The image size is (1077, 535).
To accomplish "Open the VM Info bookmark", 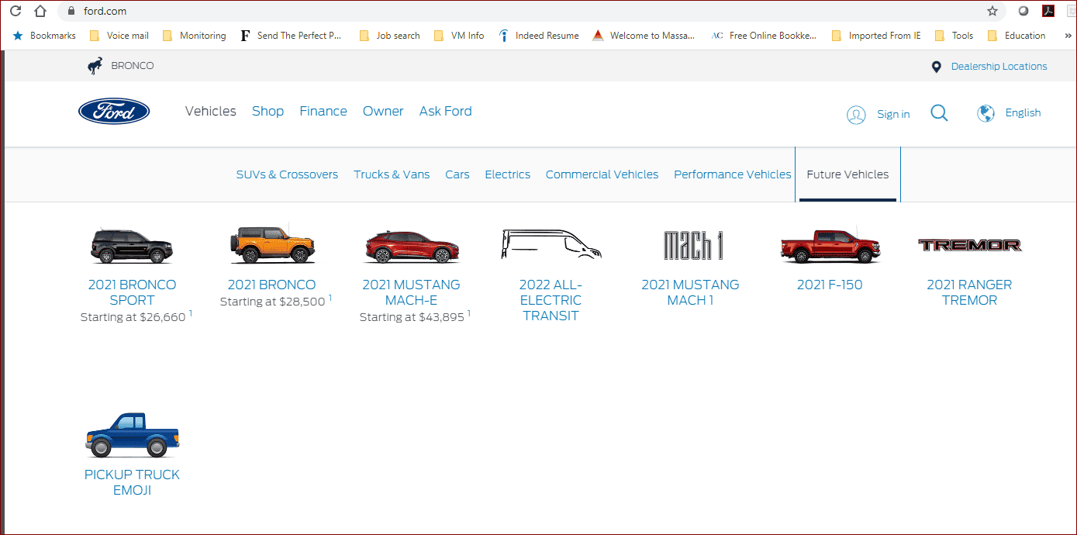I will coord(458,36).
